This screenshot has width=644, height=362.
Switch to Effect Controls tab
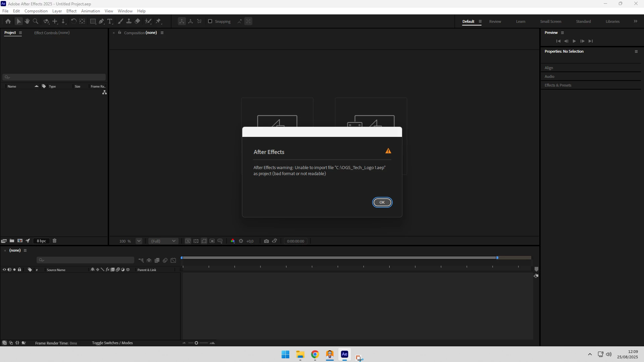(52, 33)
